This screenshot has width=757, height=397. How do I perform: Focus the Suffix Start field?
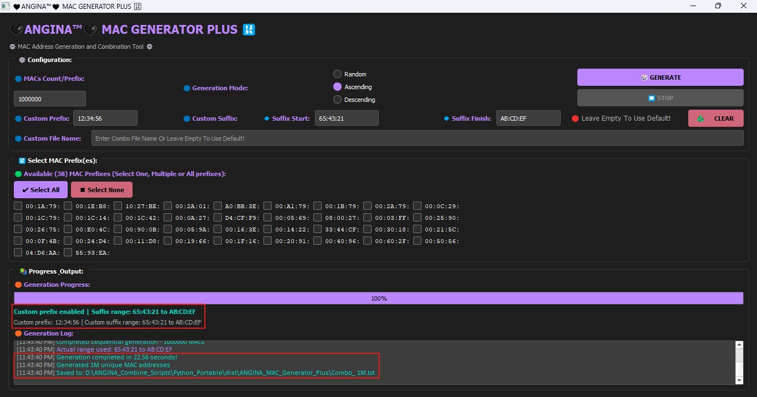(x=347, y=118)
